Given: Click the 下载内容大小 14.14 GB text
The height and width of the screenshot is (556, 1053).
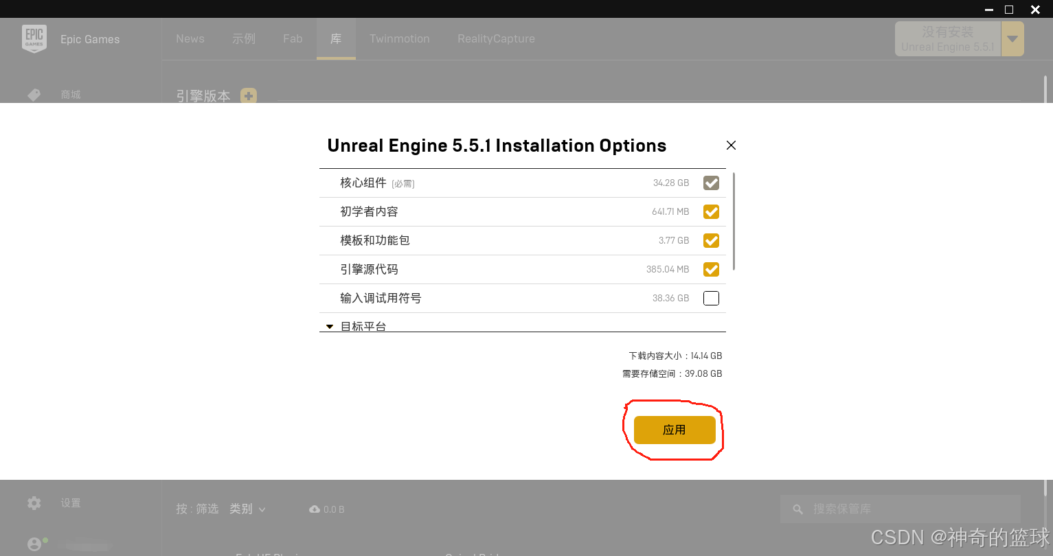Looking at the screenshot, I should coord(675,356).
